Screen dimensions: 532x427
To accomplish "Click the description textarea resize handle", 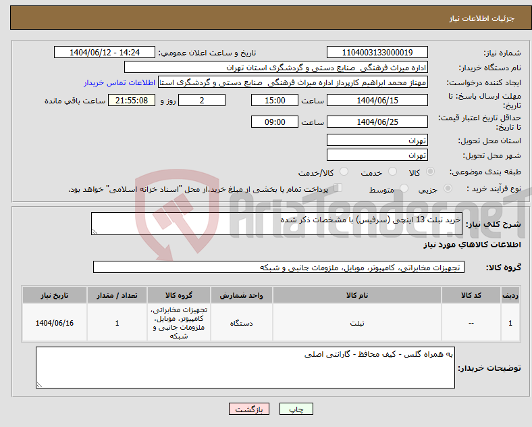I will pos(95,232).
